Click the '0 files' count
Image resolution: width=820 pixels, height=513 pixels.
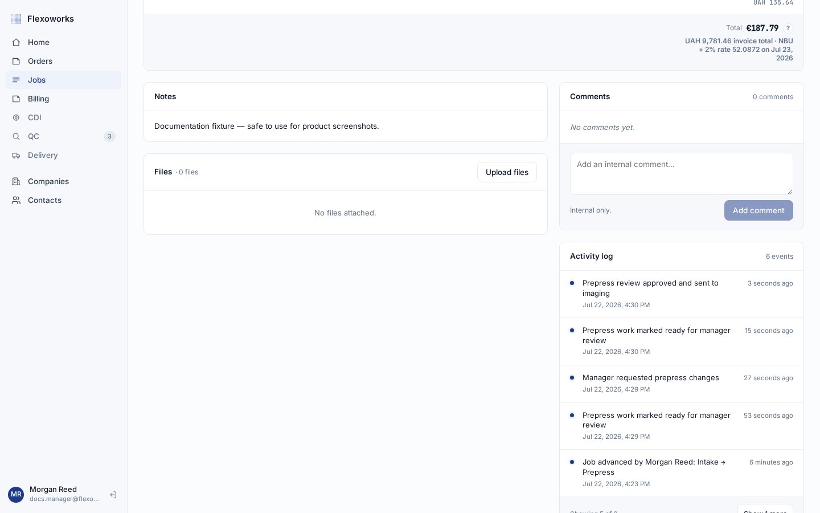188,172
